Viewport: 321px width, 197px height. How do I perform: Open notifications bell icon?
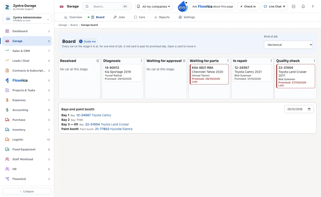(x=303, y=6)
